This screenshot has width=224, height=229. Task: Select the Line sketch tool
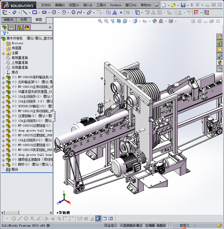tap(25, 13)
